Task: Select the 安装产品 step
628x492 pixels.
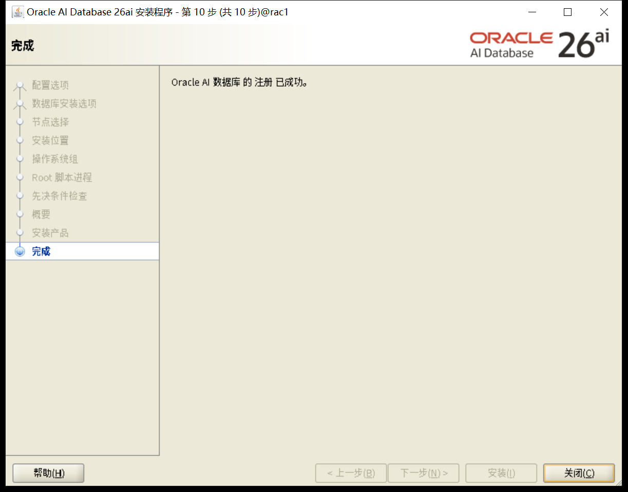Action: click(50, 233)
